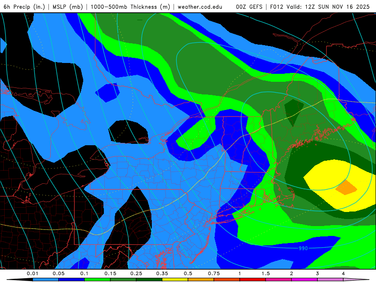Click the red-orange 0.75 legend swatch

(x=227, y=280)
